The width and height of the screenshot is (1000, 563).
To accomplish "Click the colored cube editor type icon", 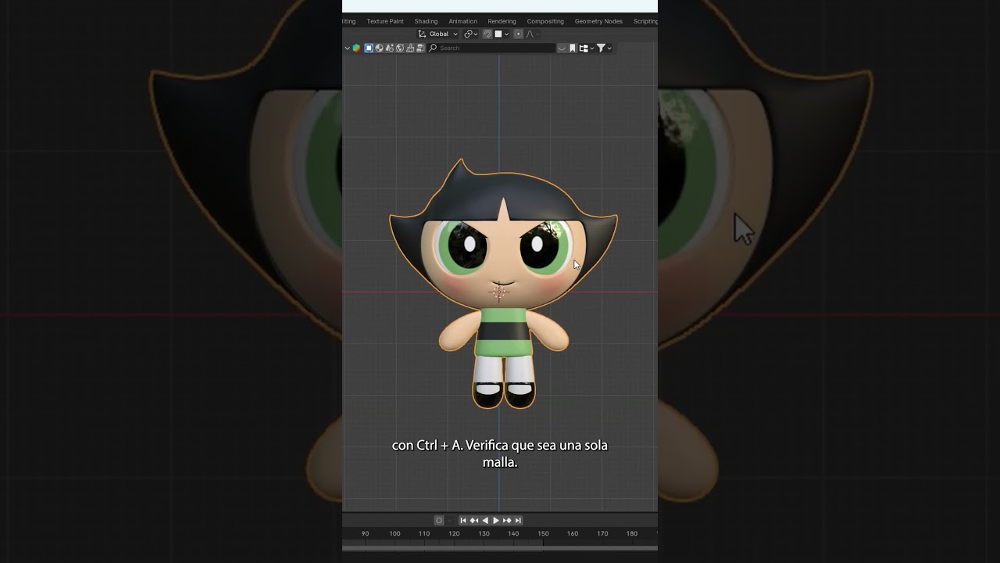I will tap(356, 48).
